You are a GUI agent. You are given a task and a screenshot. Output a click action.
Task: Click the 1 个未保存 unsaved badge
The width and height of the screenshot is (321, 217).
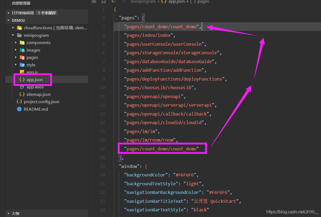pyautogui.click(x=47, y=13)
